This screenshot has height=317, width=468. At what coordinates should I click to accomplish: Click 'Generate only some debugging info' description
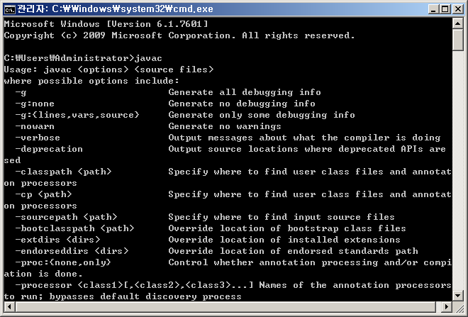262,115
